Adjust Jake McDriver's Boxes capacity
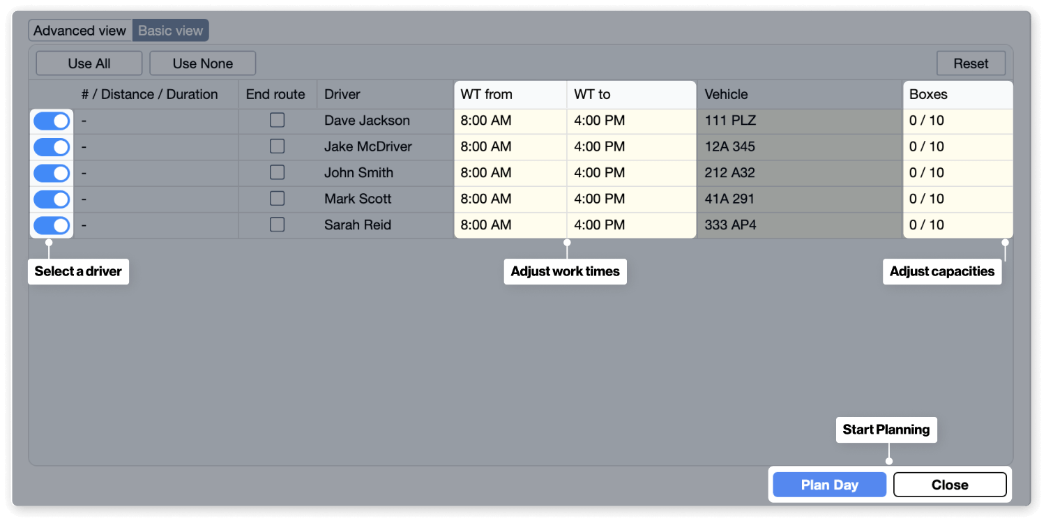The height and width of the screenshot is (523, 1046). click(956, 146)
